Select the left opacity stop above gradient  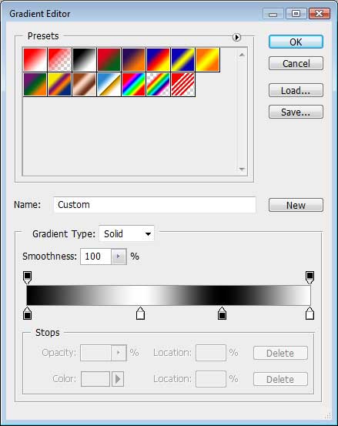click(x=27, y=277)
